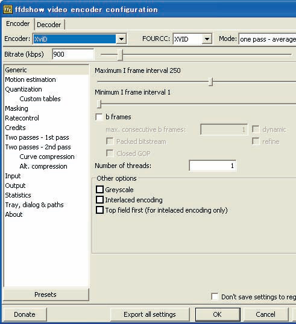Viewport: 296px width, 324px height.
Task: Select Alt. compression in the list
Action: [x=43, y=166]
